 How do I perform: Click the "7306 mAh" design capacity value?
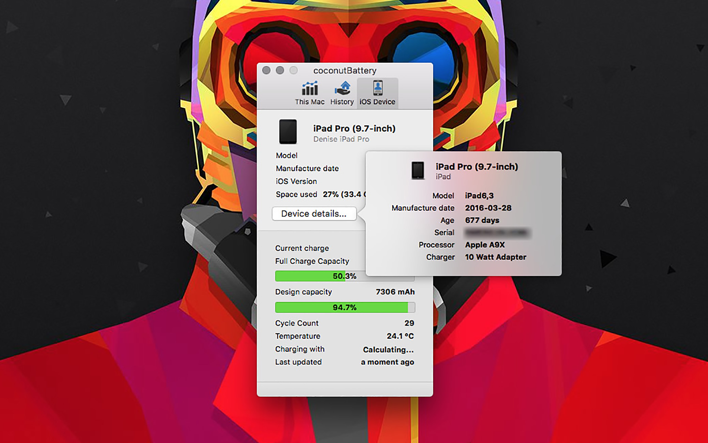pos(395,292)
